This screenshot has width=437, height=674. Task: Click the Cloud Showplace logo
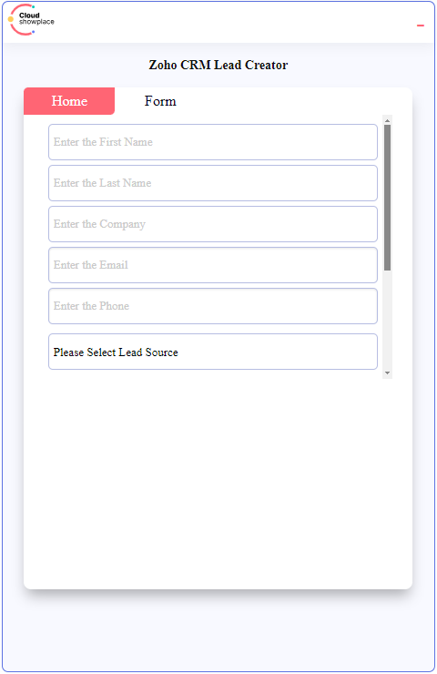[x=31, y=19]
